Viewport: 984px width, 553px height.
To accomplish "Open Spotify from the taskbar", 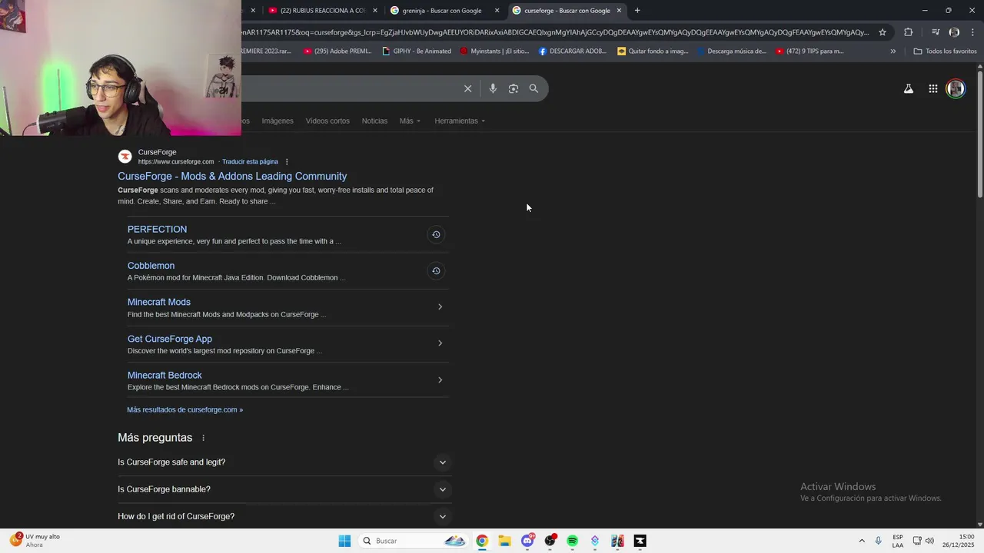I will click(572, 541).
